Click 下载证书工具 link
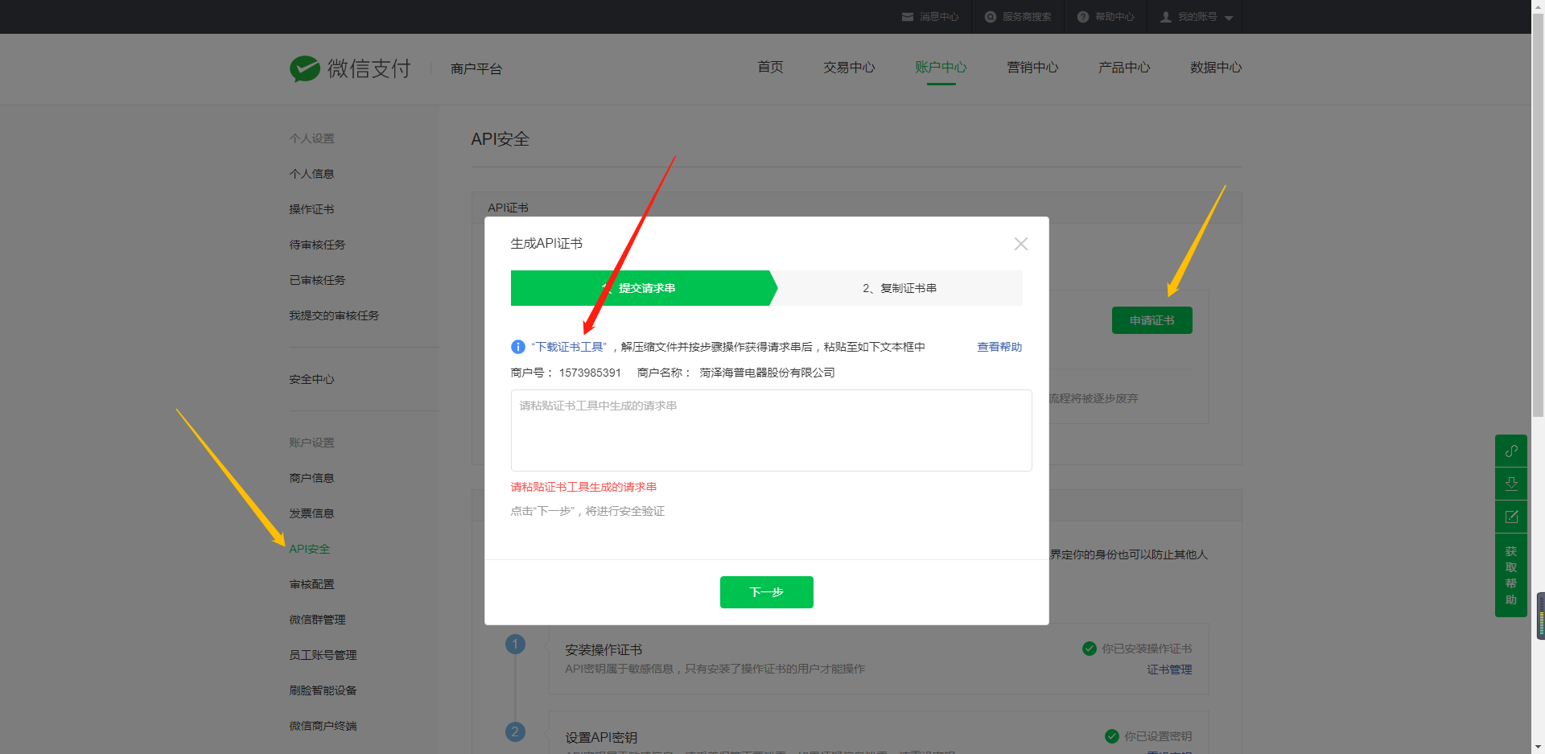This screenshot has width=1545, height=754. coord(569,347)
